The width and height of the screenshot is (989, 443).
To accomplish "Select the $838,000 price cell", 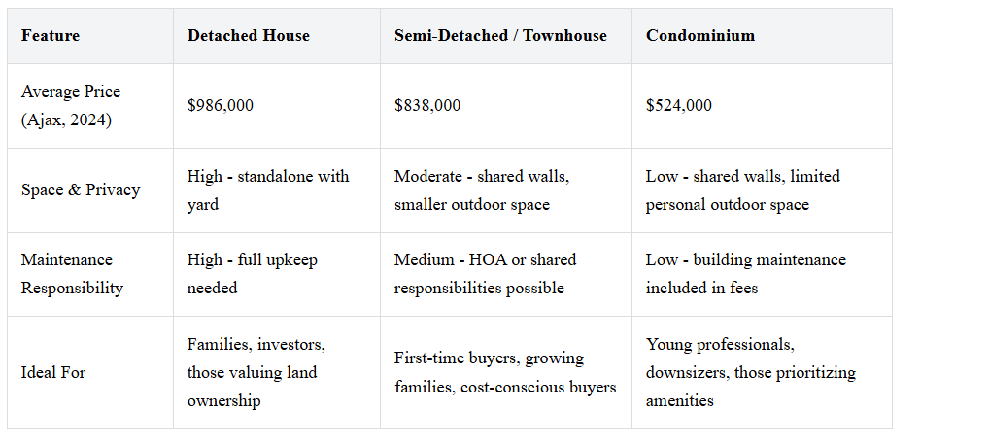I will (427, 105).
